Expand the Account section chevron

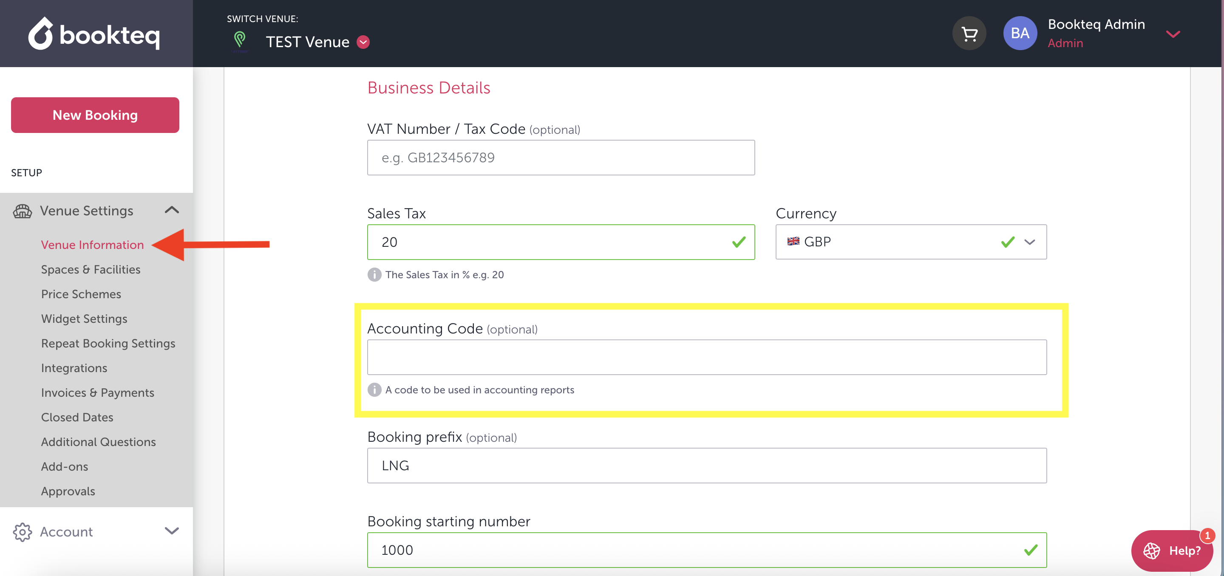[x=172, y=531]
